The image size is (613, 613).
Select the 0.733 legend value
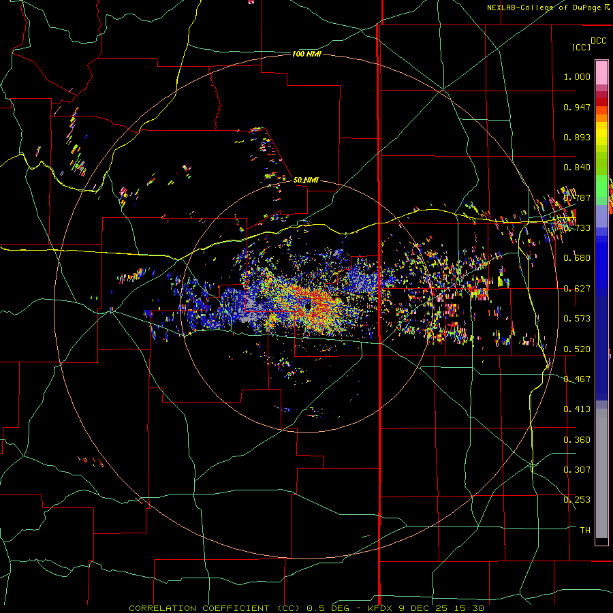coord(577,227)
